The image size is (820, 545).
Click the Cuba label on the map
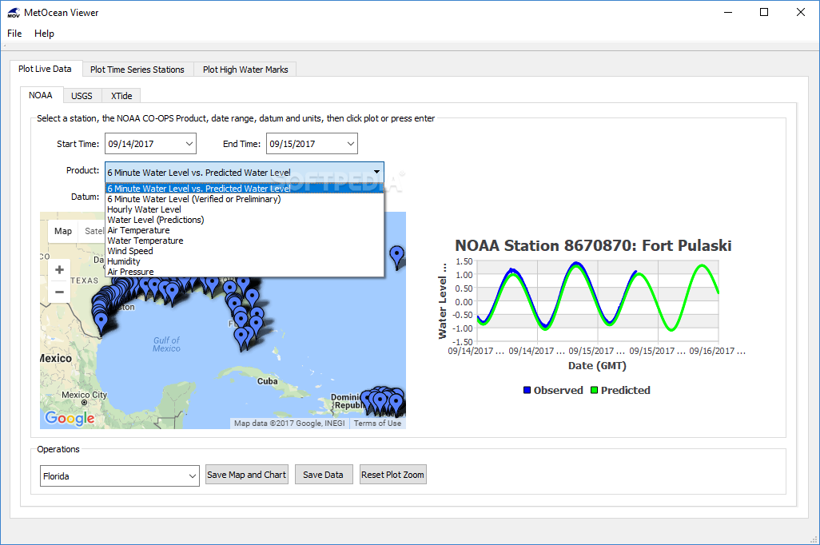[267, 381]
